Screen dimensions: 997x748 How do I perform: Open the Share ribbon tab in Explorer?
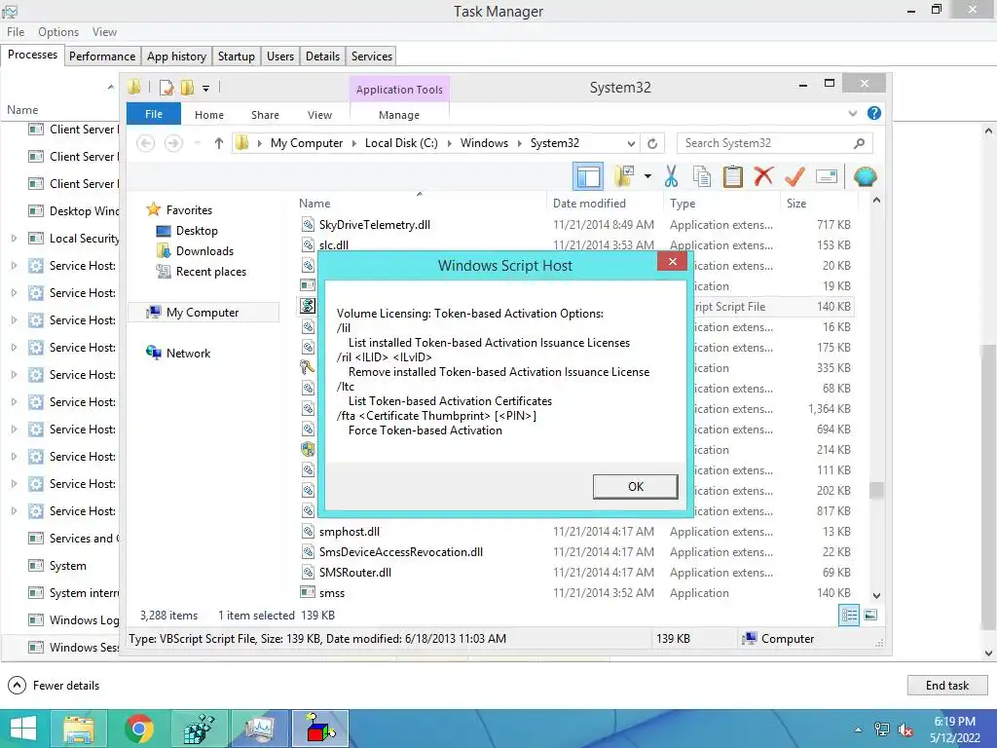coord(265,115)
